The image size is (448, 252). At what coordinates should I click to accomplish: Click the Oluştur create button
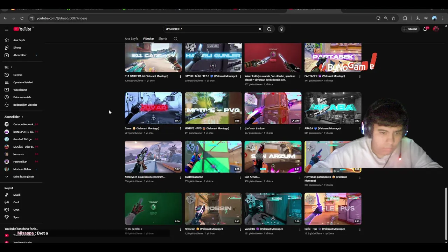pyautogui.click(x=410, y=29)
